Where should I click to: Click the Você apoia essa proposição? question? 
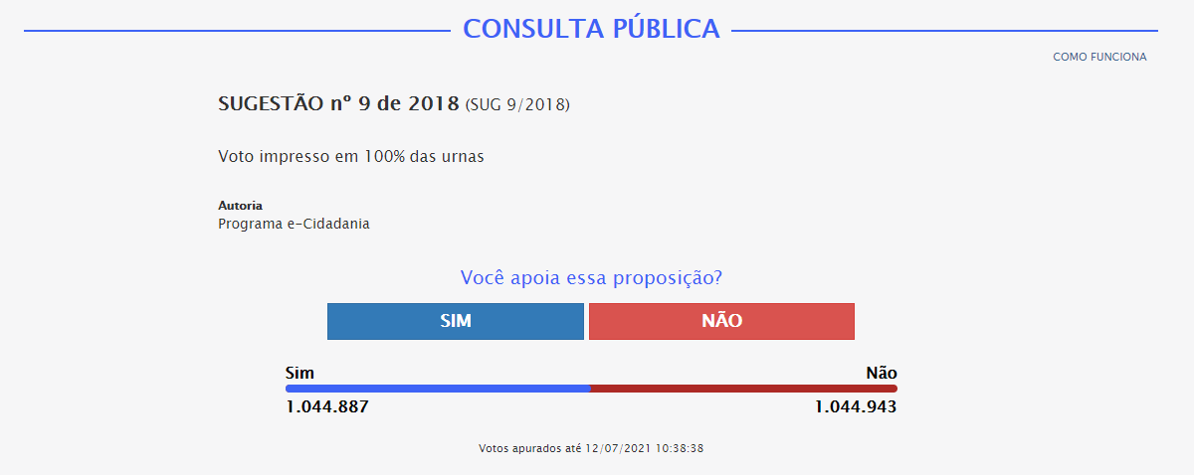click(x=591, y=277)
